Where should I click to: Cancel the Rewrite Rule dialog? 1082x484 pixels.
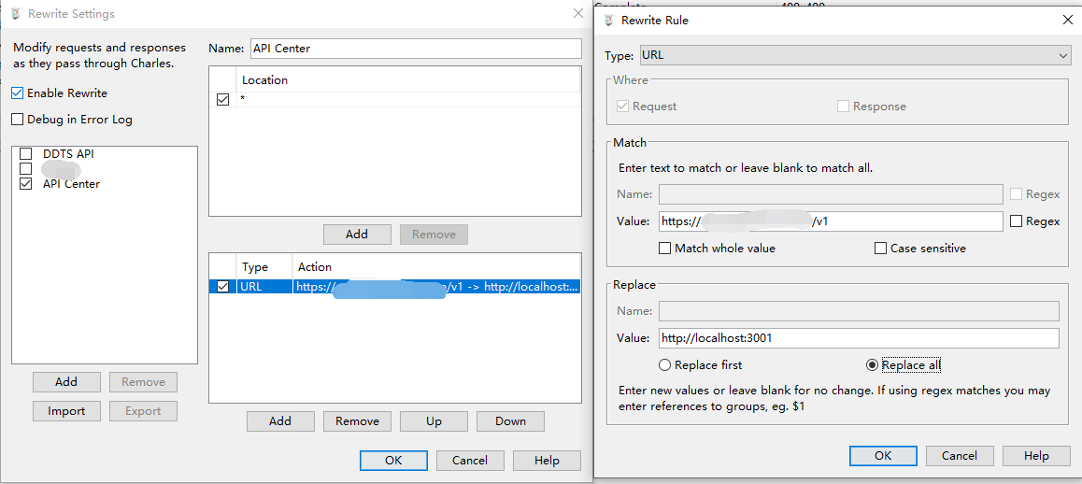(960, 456)
